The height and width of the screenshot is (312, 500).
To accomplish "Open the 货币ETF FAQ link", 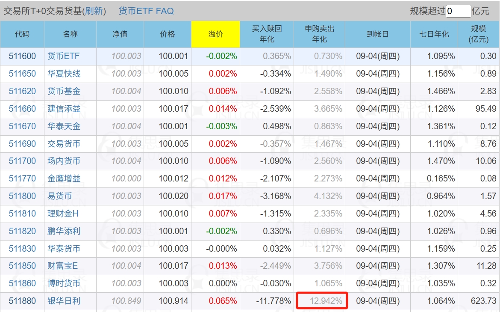I will pos(146,11).
